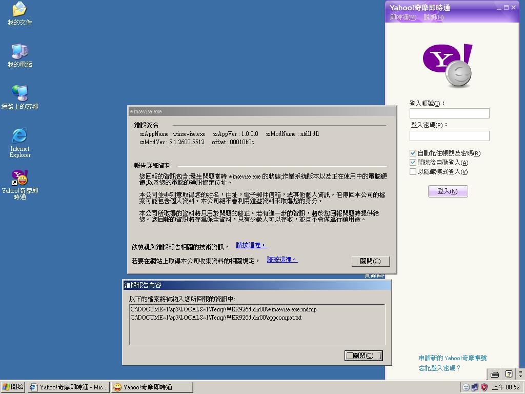
Task: Click the 登入密碼 input field
Action: click(449, 135)
